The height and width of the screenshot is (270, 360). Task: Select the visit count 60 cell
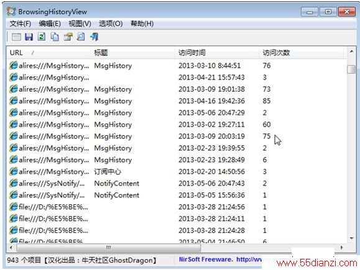267,125
